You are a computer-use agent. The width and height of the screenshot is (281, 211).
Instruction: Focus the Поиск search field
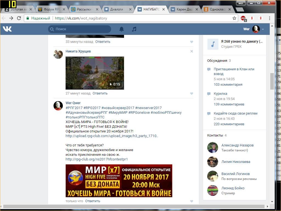[x=79, y=29]
